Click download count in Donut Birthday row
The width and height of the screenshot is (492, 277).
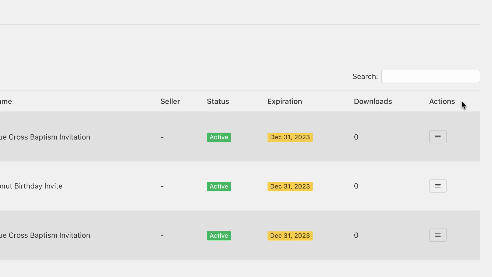[356, 186]
